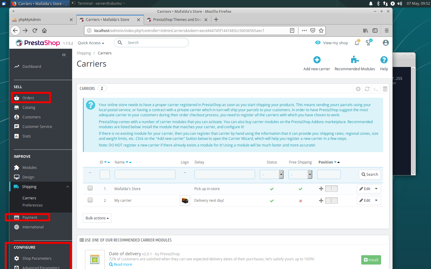Switch to the phpMyAdmin tab
431x269 pixels.
(43, 20)
